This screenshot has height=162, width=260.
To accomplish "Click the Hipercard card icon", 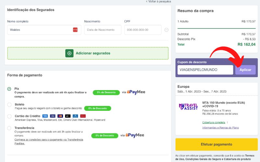I will (x=83, y=116).
